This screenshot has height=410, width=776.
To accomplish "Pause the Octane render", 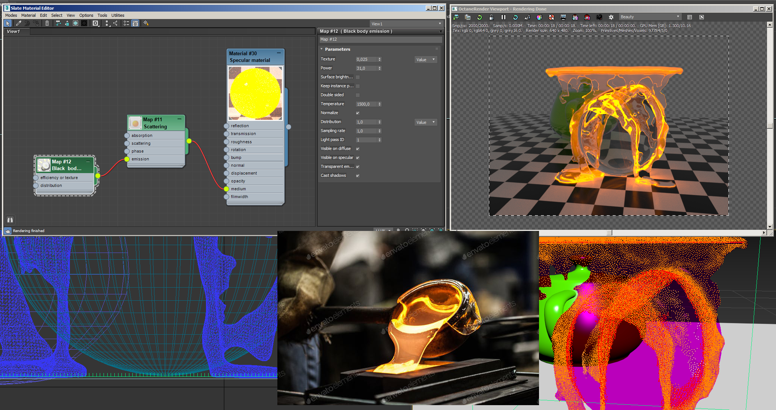I will click(504, 17).
